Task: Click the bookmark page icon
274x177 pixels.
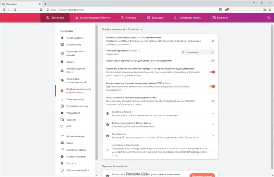Action: click(41, 10)
